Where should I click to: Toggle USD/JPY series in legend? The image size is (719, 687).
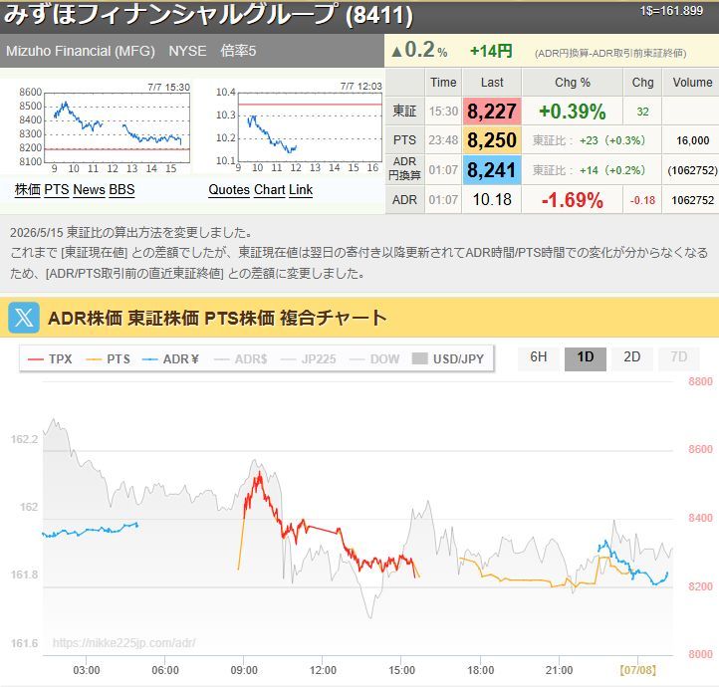[x=448, y=358]
